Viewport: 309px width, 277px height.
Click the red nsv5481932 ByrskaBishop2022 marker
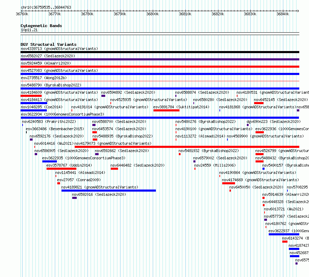180,154
